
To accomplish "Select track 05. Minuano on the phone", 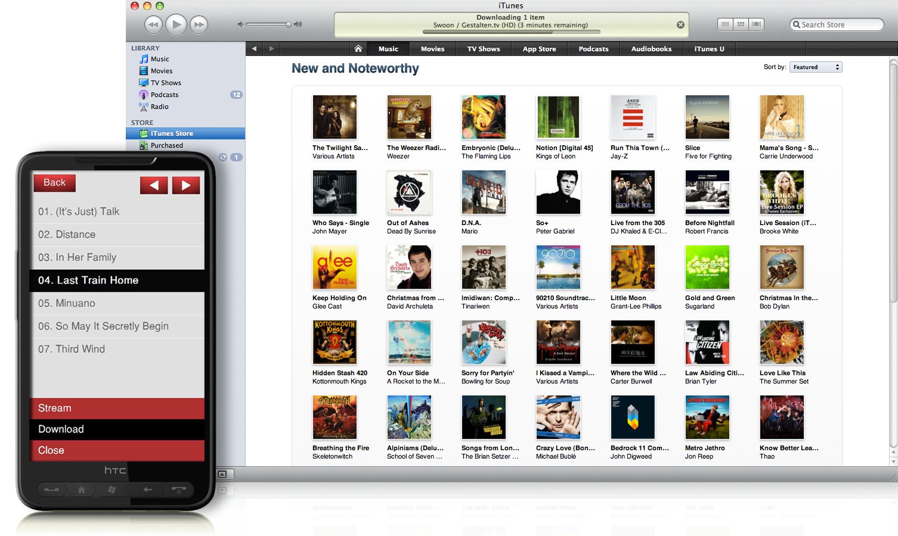I will pos(117,303).
